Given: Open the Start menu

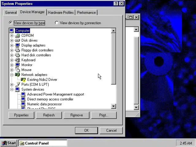Looking at the screenshot, I should (9, 143).
